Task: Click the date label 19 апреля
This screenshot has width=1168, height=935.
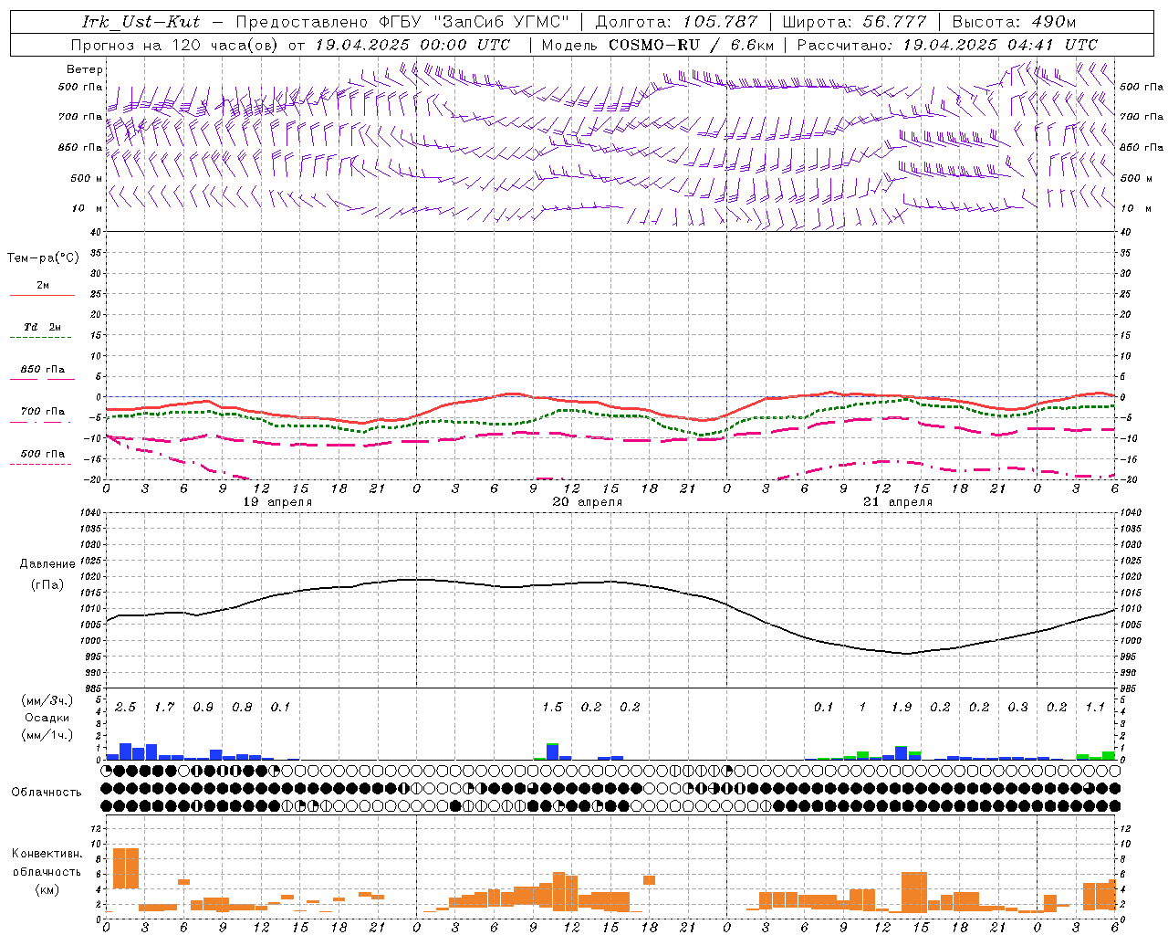Action: tap(277, 502)
